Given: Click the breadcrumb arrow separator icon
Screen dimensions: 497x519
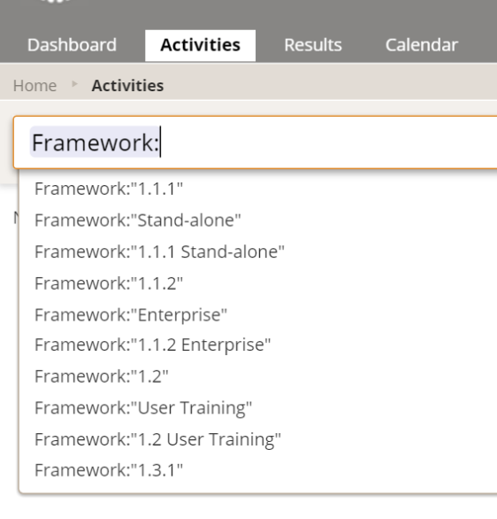Looking at the screenshot, I should [x=74, y=84].
